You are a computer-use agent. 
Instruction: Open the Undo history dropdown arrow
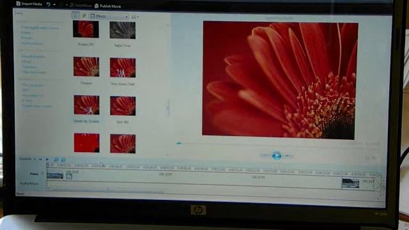[x=54, y=4]
